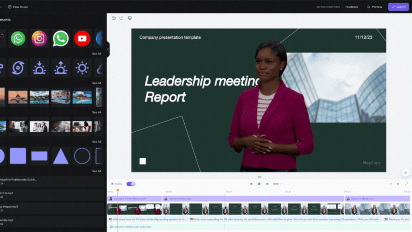The image size is (412, 232).
Task: Click the redo arrow above the canvas
Action: point(122,18)
